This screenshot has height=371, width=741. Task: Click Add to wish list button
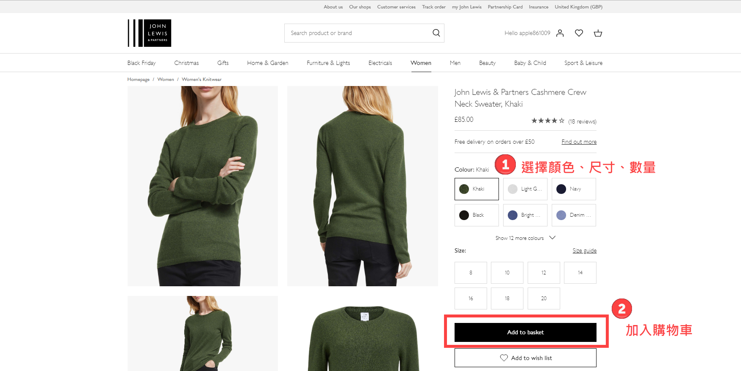point(525,358)
